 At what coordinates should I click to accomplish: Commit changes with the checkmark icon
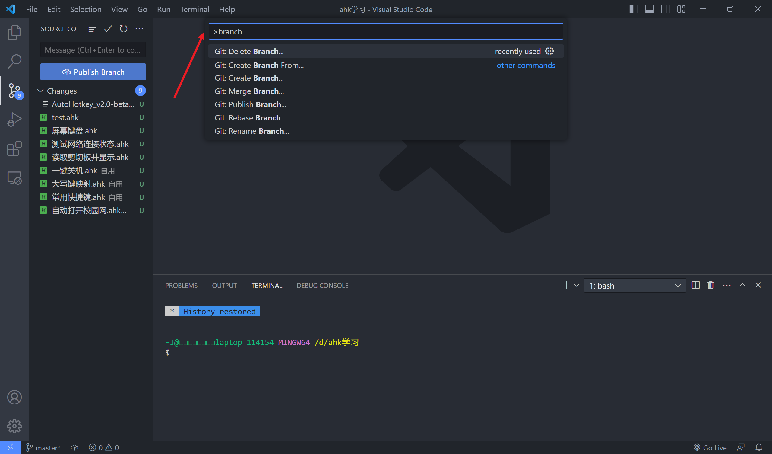tap(108, 29)
